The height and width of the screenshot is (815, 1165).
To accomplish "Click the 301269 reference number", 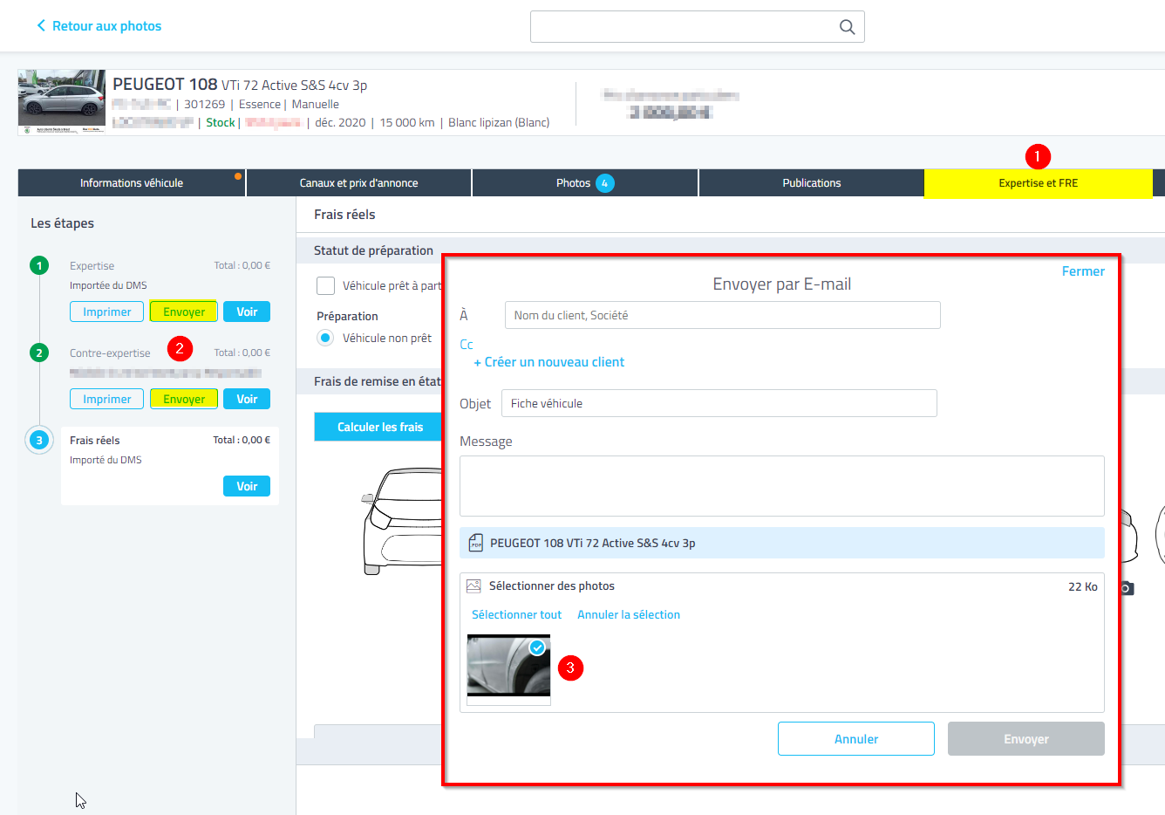I will 205,105.
